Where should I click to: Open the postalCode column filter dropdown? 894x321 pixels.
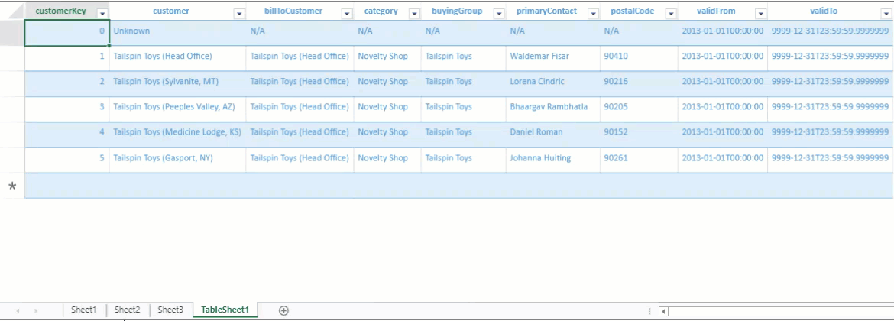pyautogui.click(x=671, y=15)
